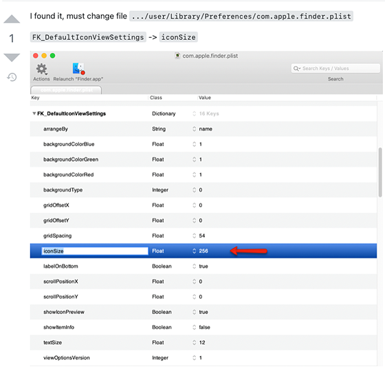Click the plist file path code text
Image resolution: width=385 pixels, height=369 pixels.
point(241,16)
